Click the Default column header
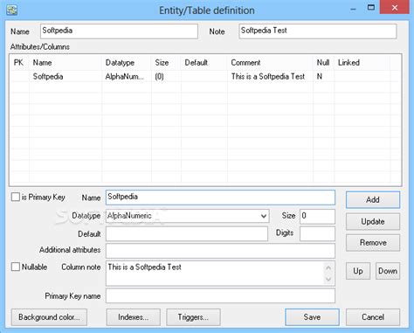The width and height of the screenshot is (414, 333). click(204, 62)
